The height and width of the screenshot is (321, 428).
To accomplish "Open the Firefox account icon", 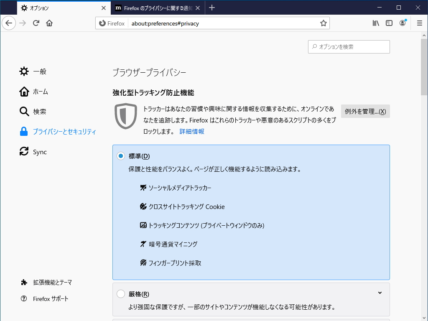I will [x=403, y=23].
